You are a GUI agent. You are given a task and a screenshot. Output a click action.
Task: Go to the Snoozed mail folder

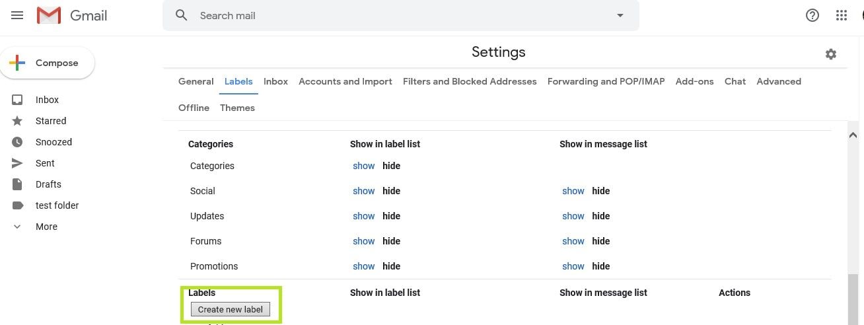pos(54,142)
